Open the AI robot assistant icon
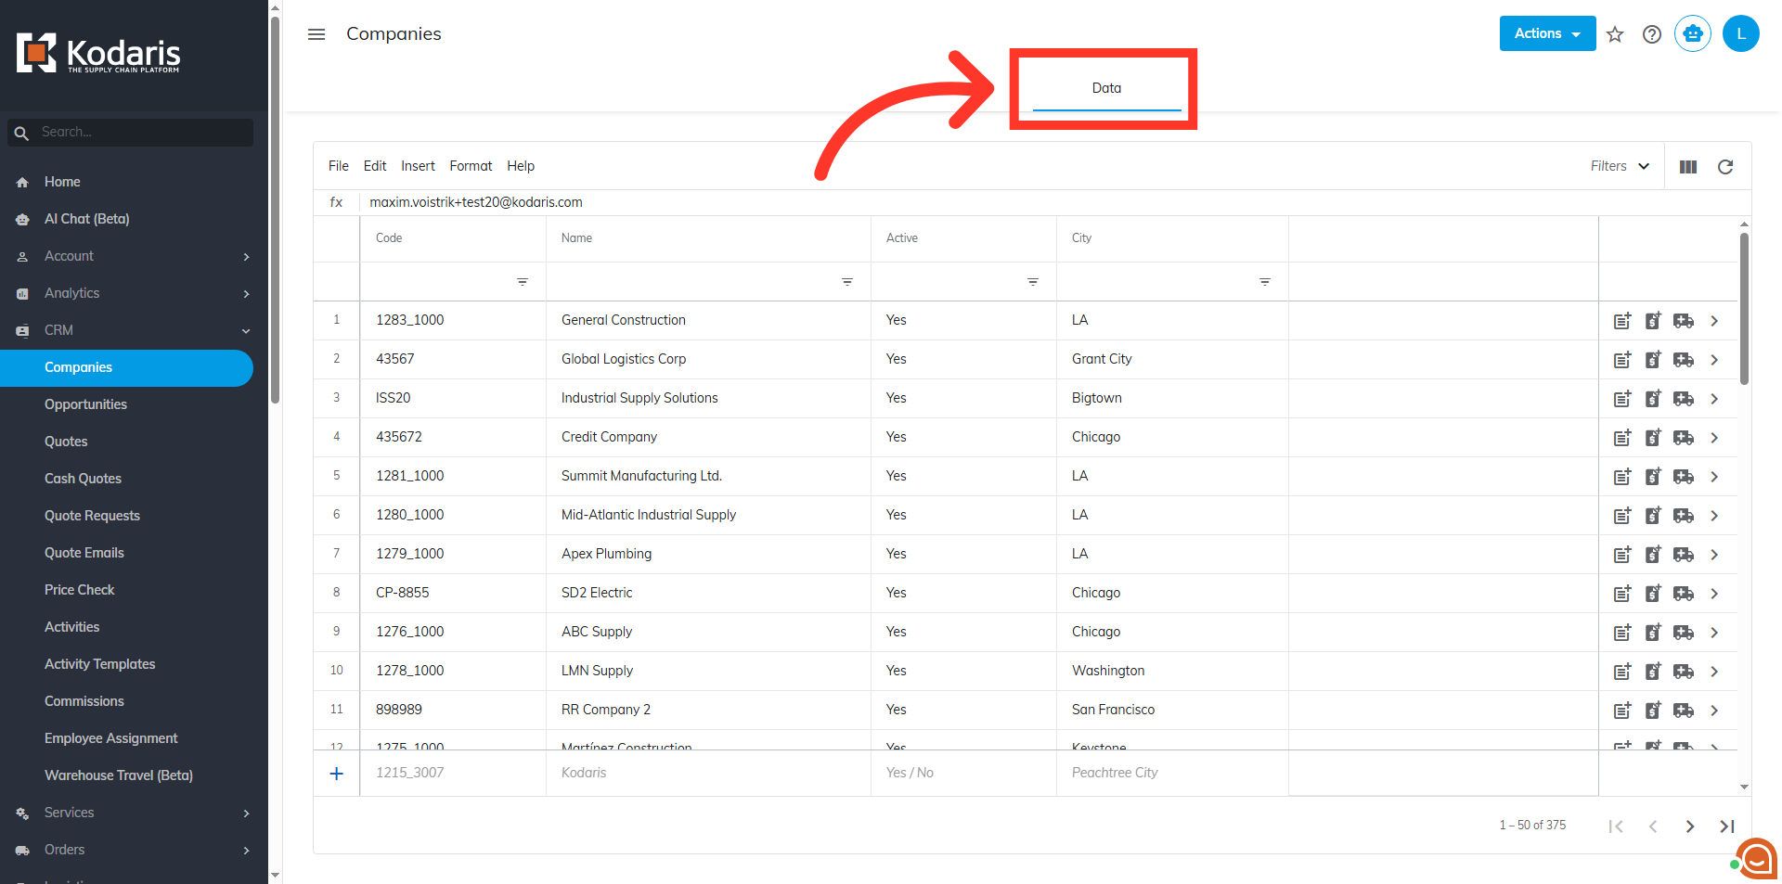 click(1693, 33)
